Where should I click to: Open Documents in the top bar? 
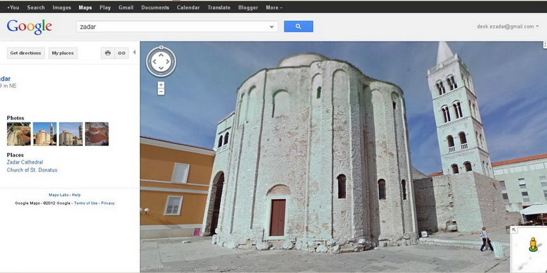click(155, 8)
